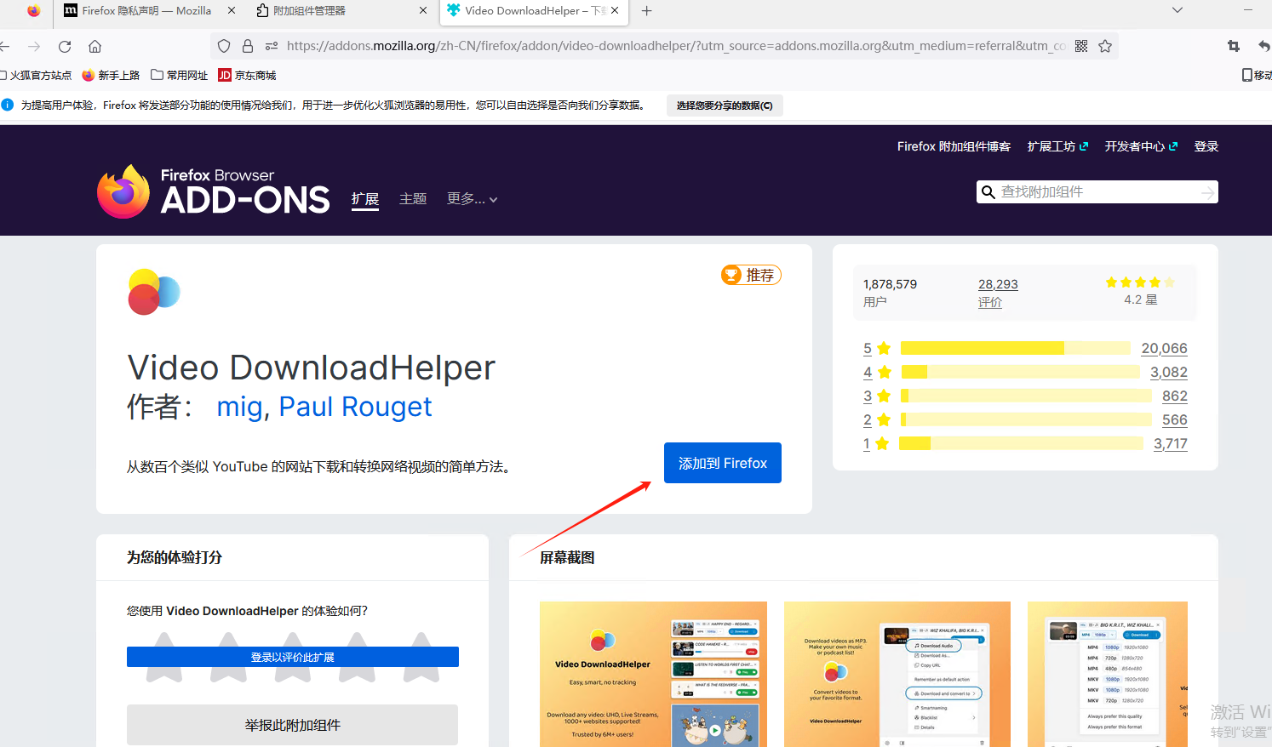
Task: Click the forward navigation arrow
Action: (x=34, y=46)
